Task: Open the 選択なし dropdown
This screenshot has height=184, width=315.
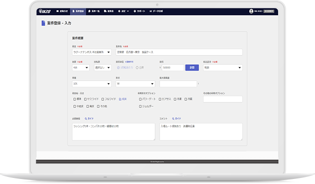Action: (x=103, y=68)
